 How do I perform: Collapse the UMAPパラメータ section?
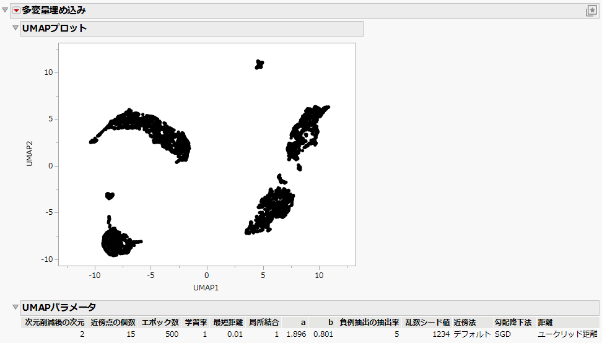pyautogui.click(x=15, y=307)
